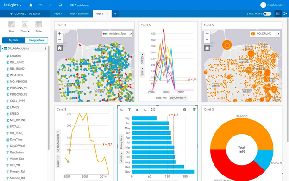This screenshot has width=289, height=181.
Task: Collapse the SF_RdAccidents dataset
Action: pyautogui.click(x=2, y=48)
